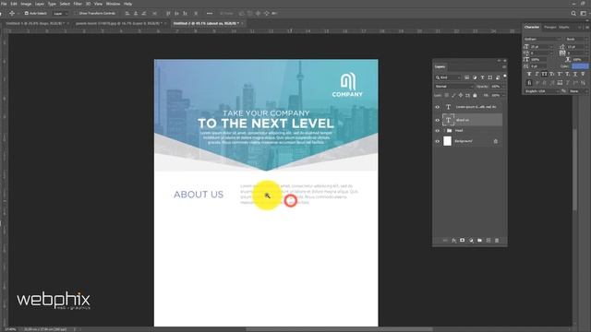Open the language dropdown in Character panel
The image size is (591, 332).
pos(542,91)
